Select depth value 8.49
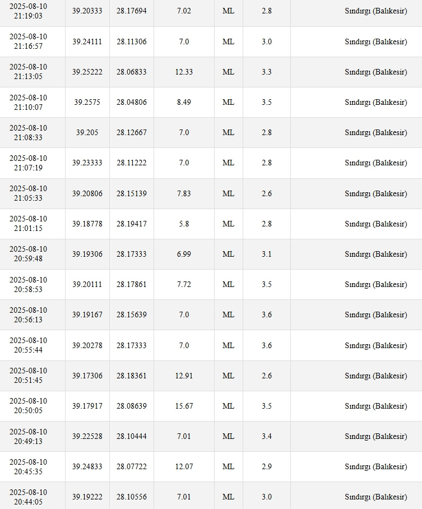This screenshot has height=509, width=422. [184, 102]
